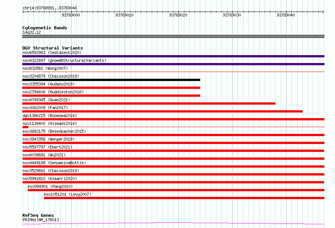The image size is (335, 228).
Task: Click the nsv3355394 (Audano2019) red bar
Action: [x=111, y=88]
